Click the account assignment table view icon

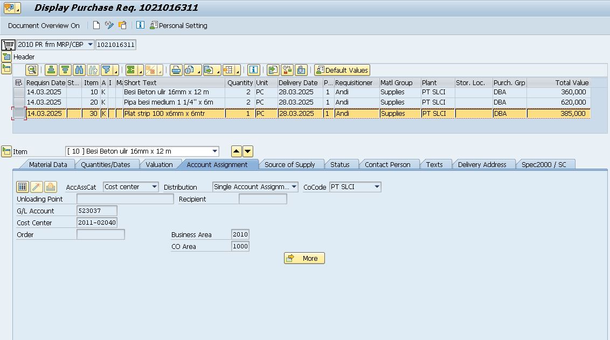pyautogui.click(x=23, y=187)
